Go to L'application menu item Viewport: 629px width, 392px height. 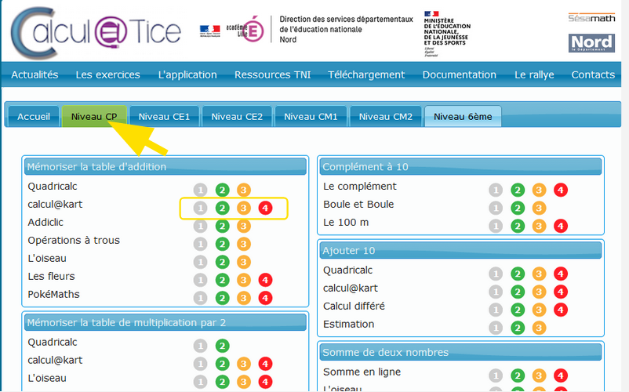pos(187,74)
